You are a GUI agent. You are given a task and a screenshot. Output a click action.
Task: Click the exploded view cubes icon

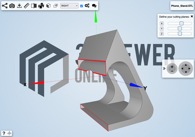41,6
